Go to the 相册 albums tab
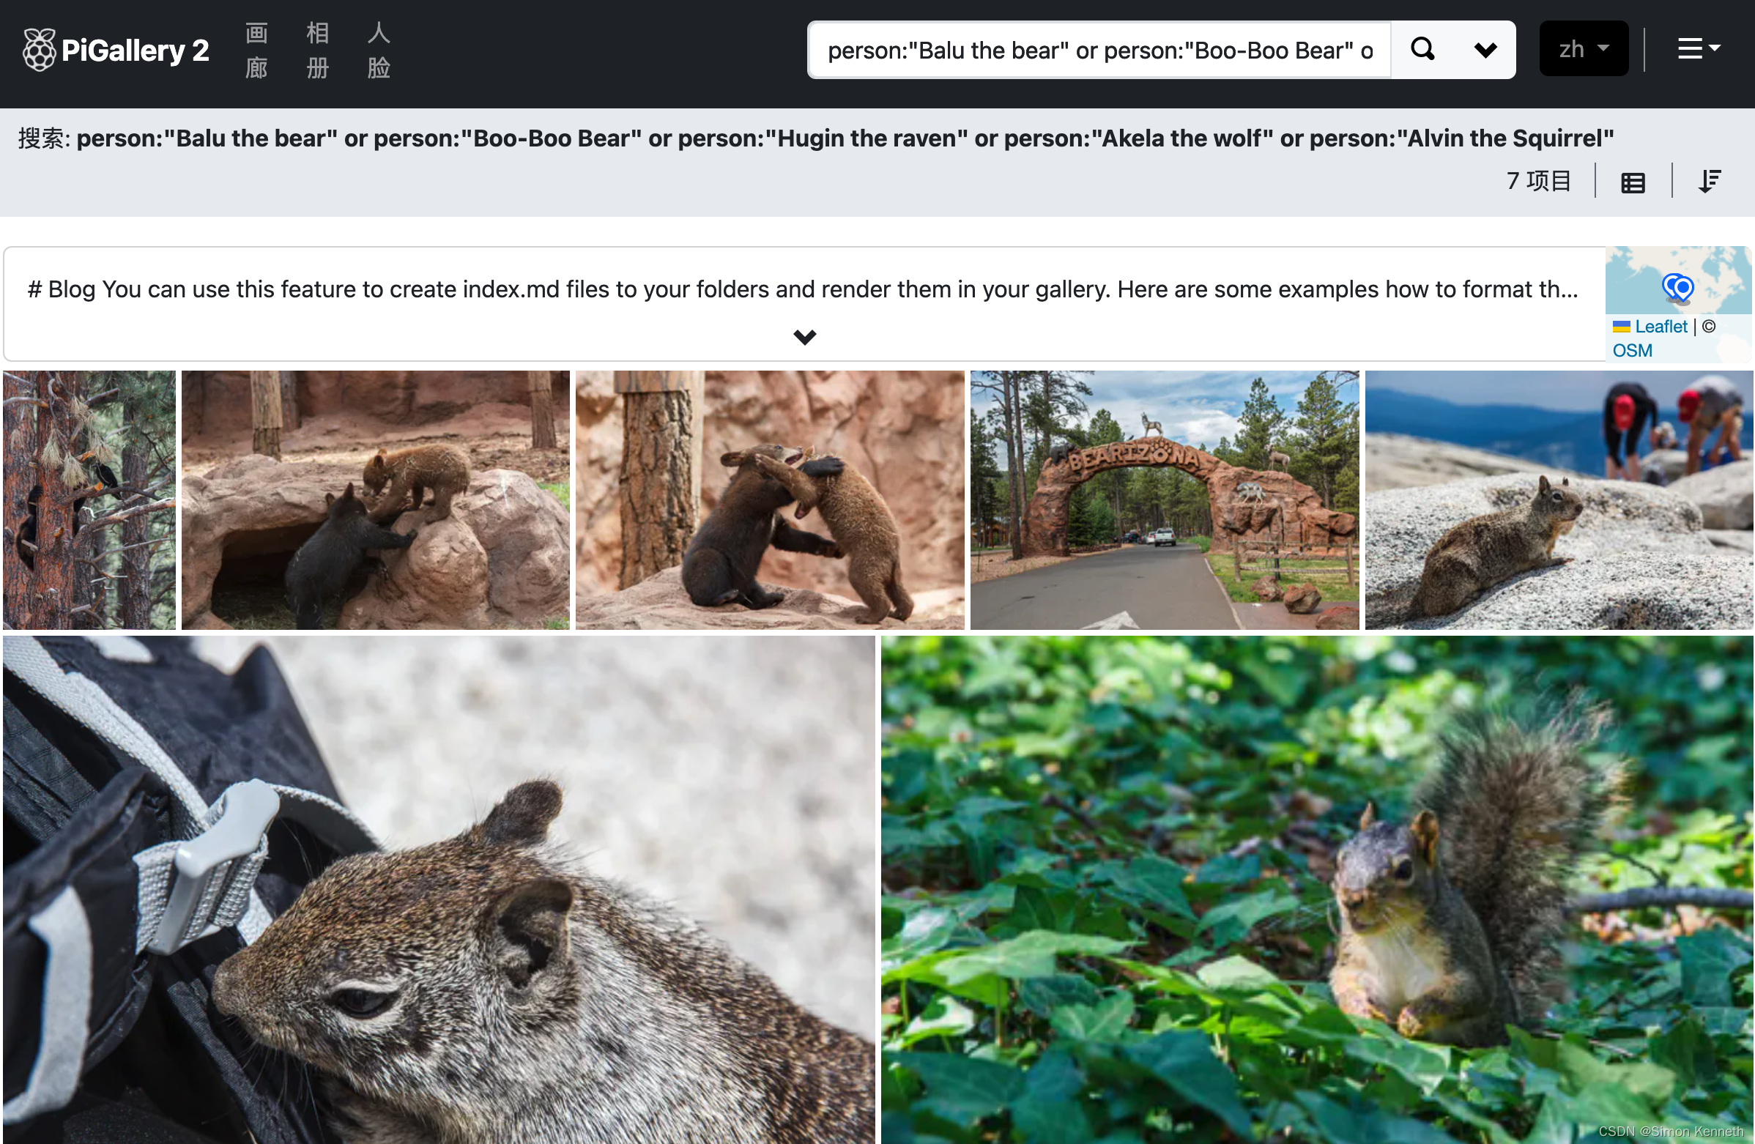The image size is (1755, 1144). point(317,50)
